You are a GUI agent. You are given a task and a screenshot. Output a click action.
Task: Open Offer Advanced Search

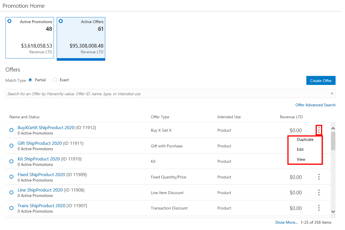[x=315, y=105]
